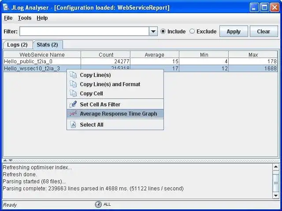Click the Clear filter button

pos(263,31)
